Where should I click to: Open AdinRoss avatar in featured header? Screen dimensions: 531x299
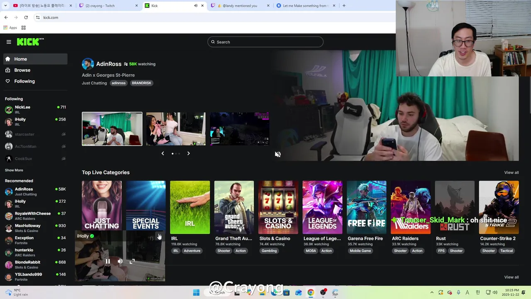coord(88,64)
